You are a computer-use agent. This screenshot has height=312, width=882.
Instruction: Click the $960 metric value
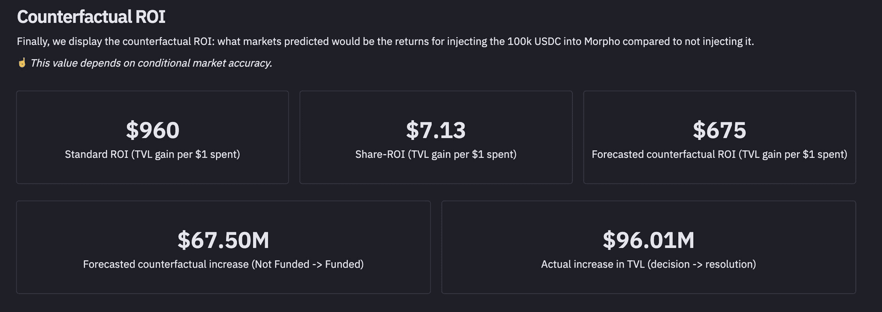(x=153, y=130)
